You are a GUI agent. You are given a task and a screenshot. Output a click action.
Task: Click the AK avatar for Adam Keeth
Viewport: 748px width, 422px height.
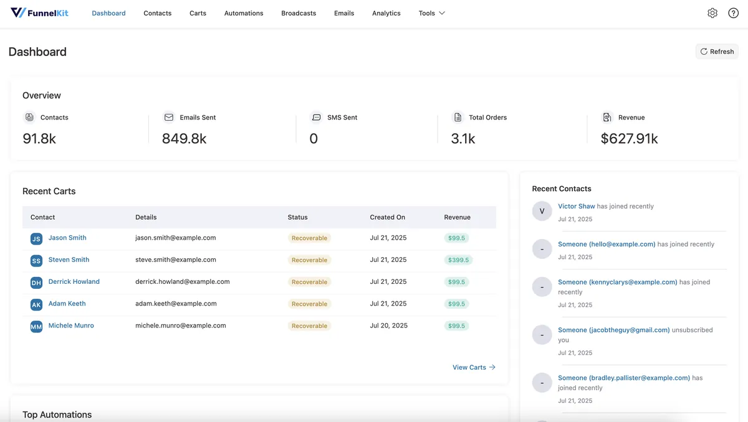point(36,304)
